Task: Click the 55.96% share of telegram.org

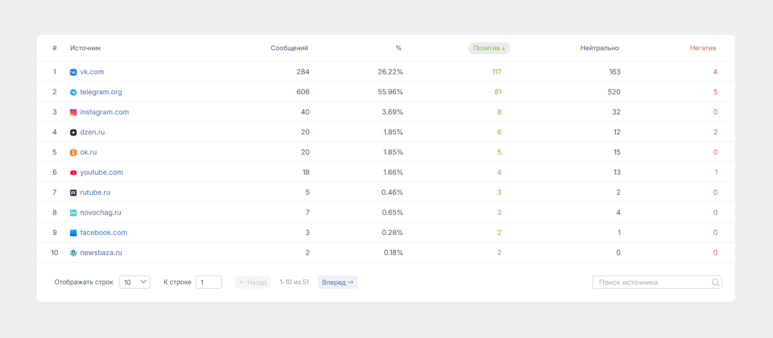Action: [x=390, y=92]
